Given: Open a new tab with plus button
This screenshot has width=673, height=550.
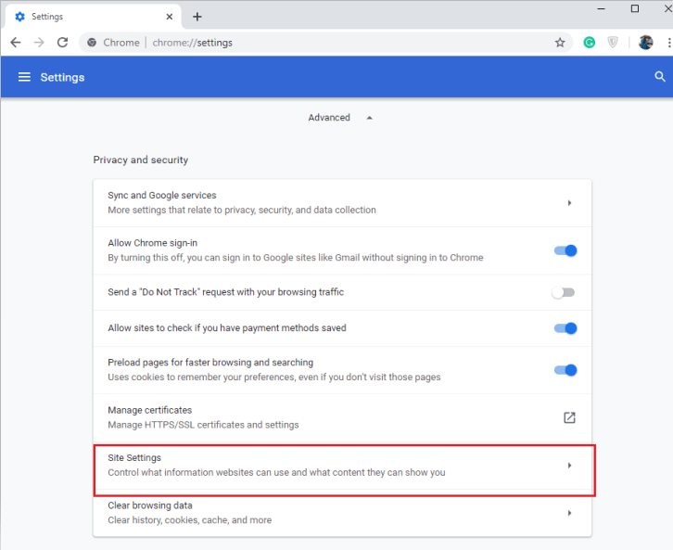Looking at the screenshot, I should [x=197, y=17].
